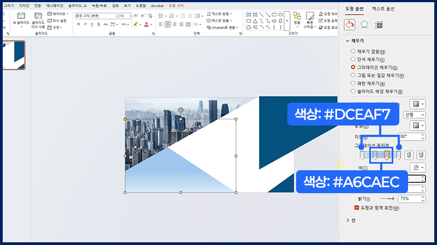Select Picture or texture fill (그림 또는 질감 채우기)
The width and height of the screenshot is (437, 245).
click(353, 75)
